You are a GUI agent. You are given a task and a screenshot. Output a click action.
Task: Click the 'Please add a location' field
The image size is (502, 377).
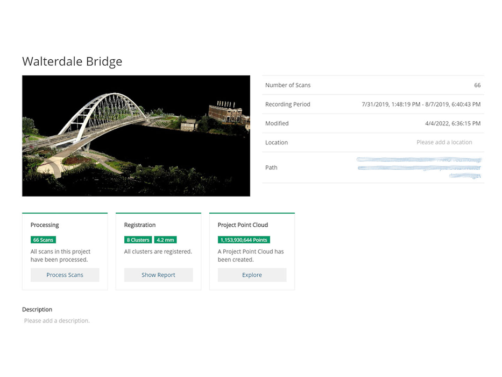pyautogui.click(x=444, y=142)
